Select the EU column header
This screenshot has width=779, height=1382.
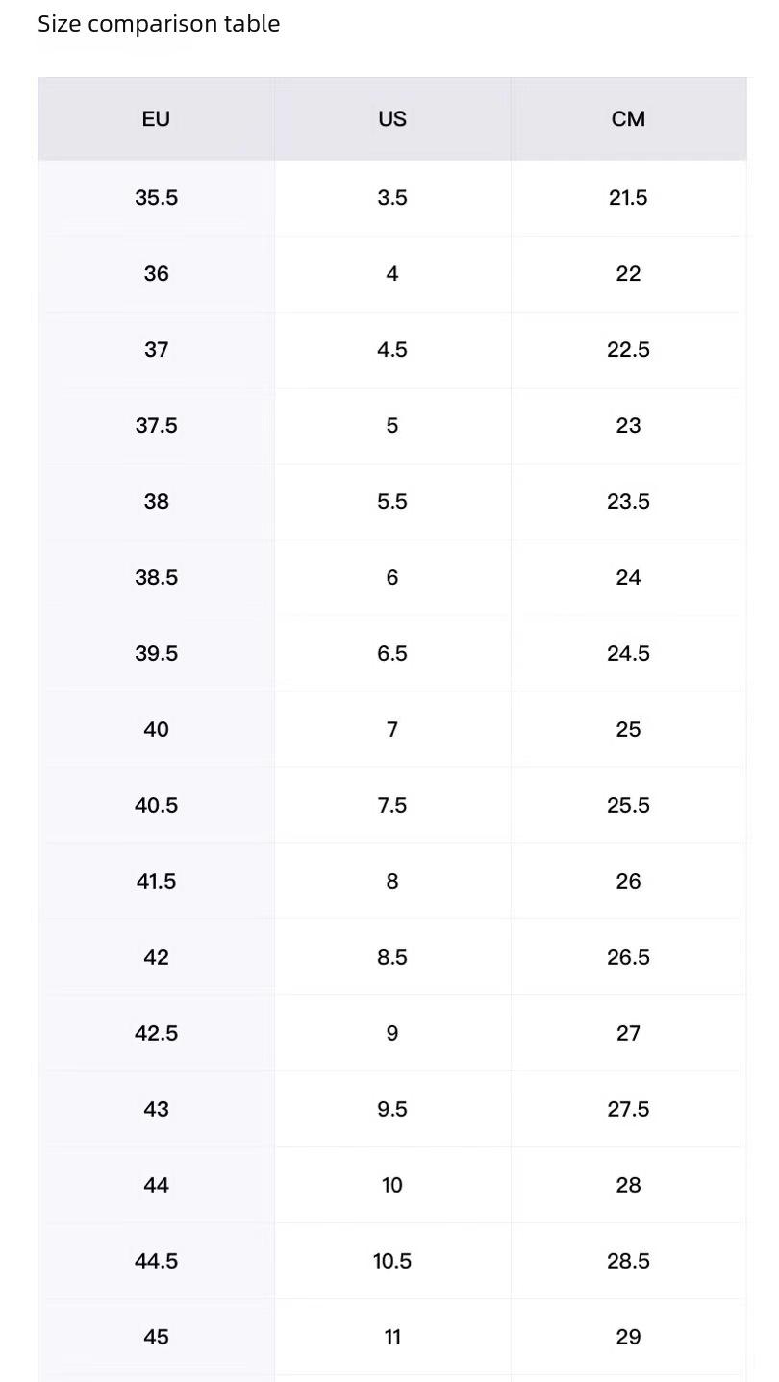(x=156, y=119)
